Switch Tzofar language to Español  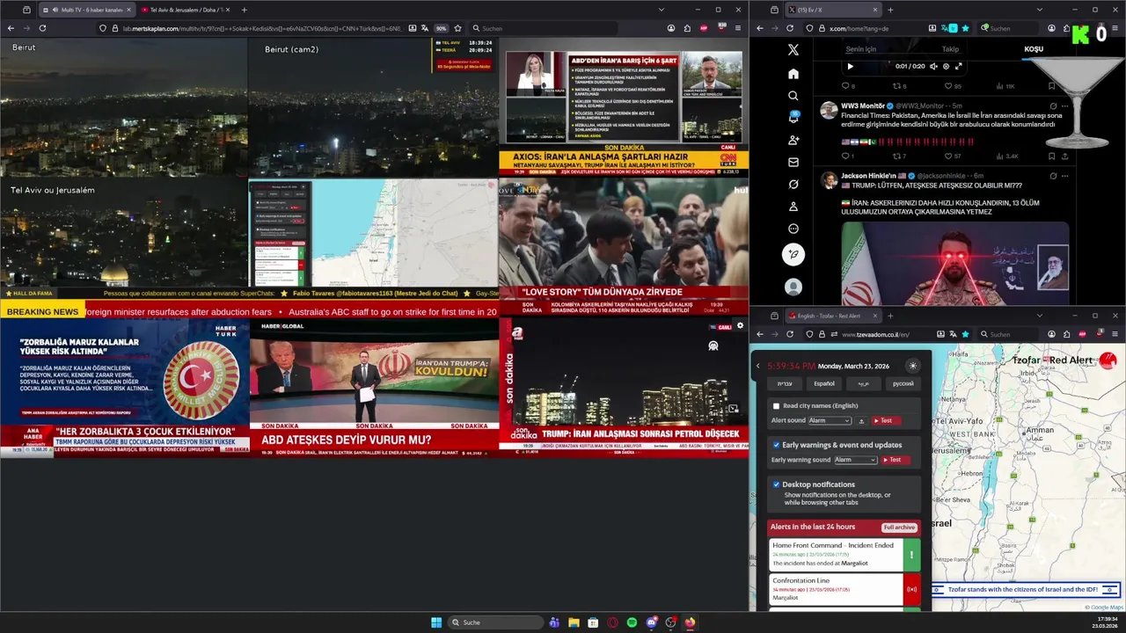pyautogui.click(x=824, y=383)
